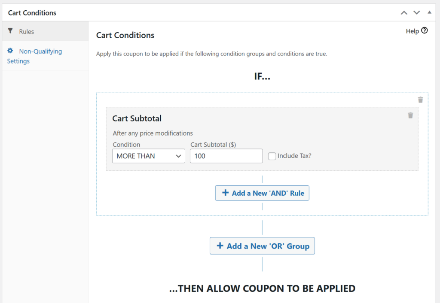The image size is (440, 303).
Task: Move the Cart Conditions box down with the arrow
Action: tap(416, 12)
